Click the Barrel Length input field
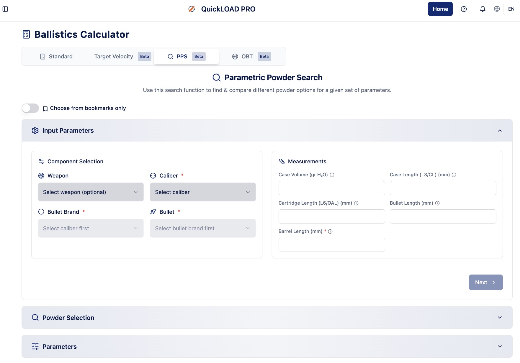 coord(331,245)
